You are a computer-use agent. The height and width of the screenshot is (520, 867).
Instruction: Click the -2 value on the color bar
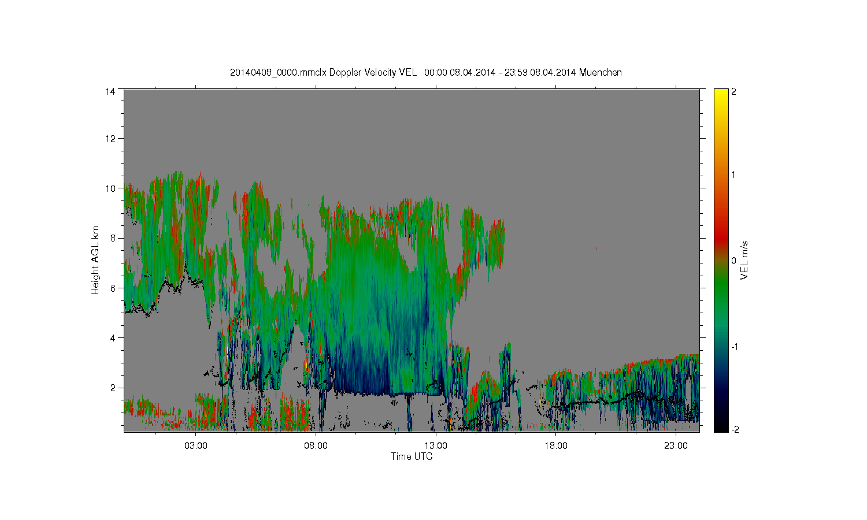click(x=734, y=429)
